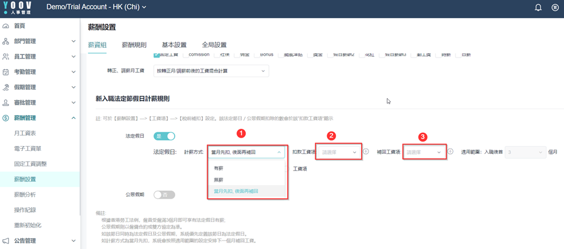Screen dimensions: 564x249
Task: Open 電子工資單 in the sidebar
Action: (x=27, y=148)
